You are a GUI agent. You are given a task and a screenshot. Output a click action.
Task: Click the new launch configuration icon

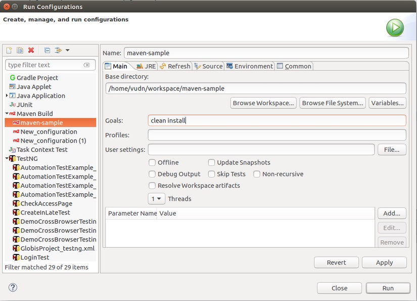click(x=9, y=50)
